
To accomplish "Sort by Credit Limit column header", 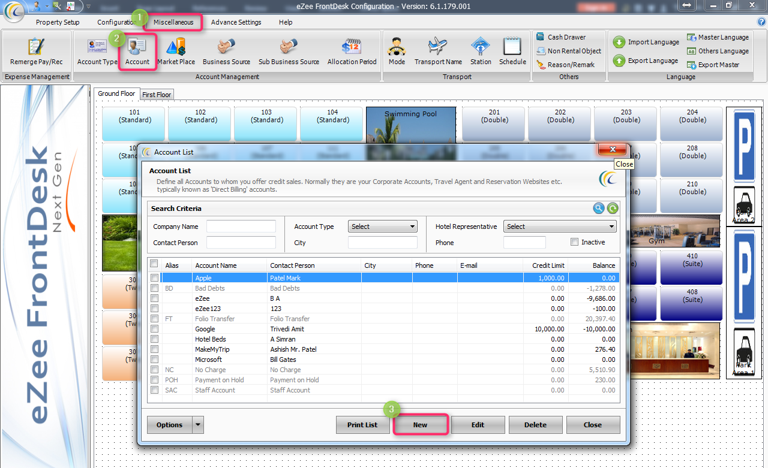I will click(545, 265).
